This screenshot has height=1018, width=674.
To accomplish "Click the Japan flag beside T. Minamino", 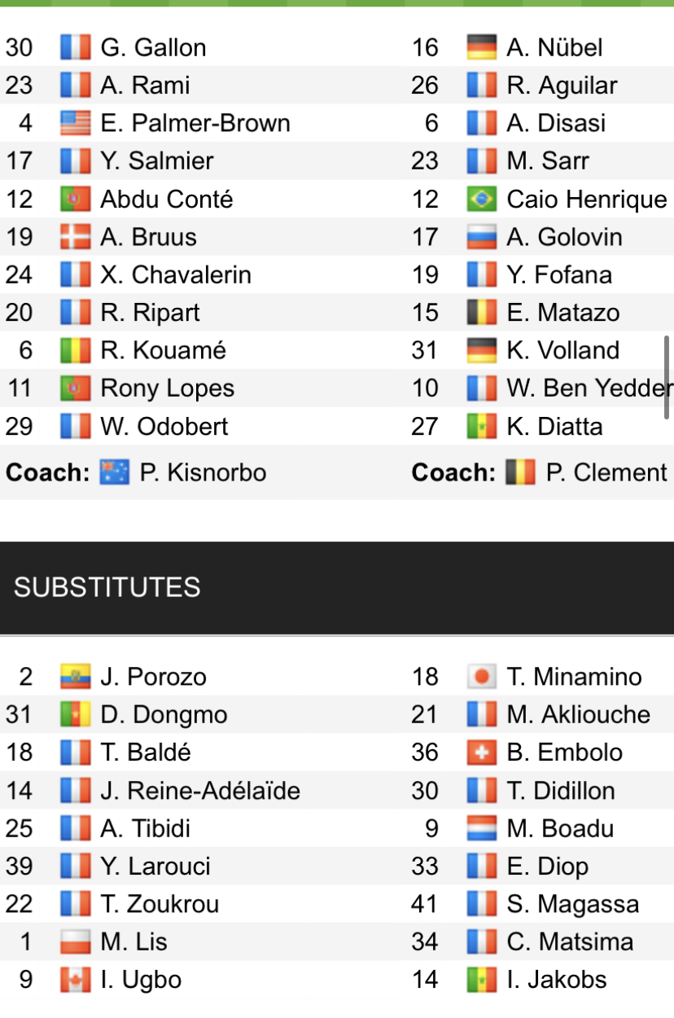I will 481,677.
